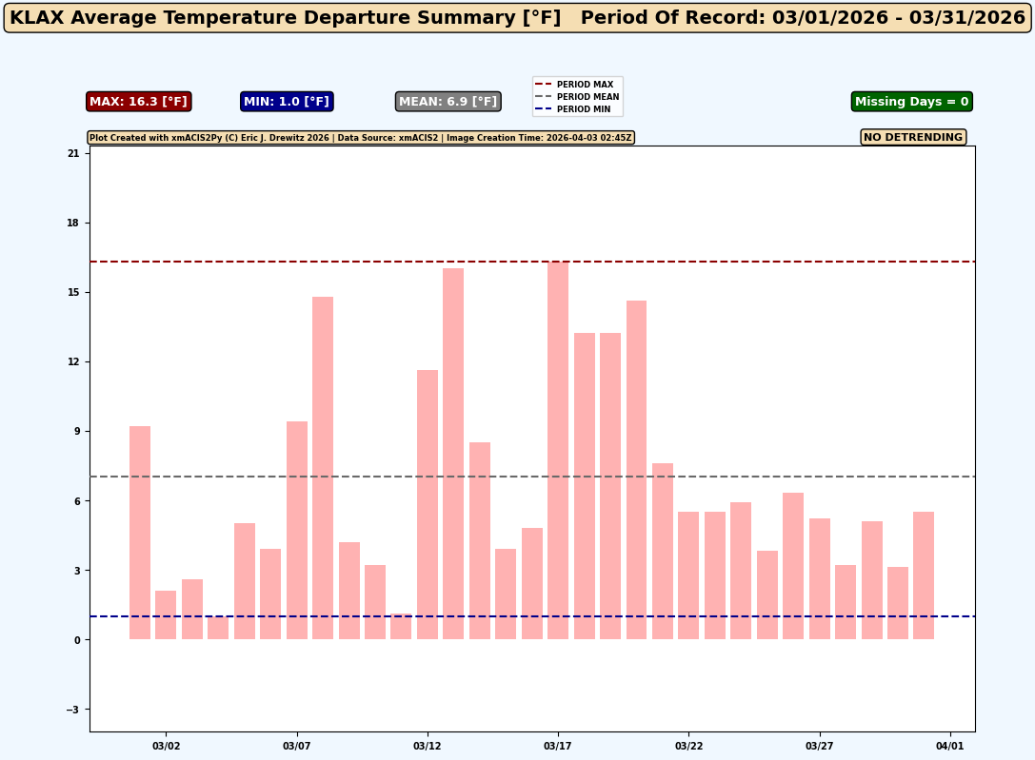Click the xmACIS2Py plot credit text box
1035x760 pixels.
click(361, 138)
